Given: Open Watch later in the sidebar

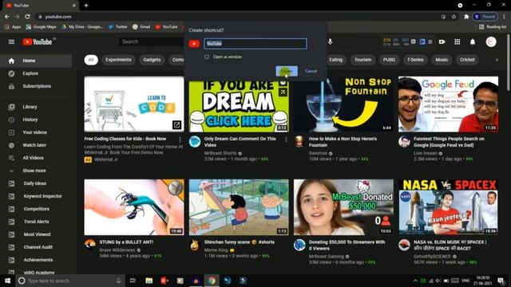Looking at the screenshot, I should coord(36,145).
